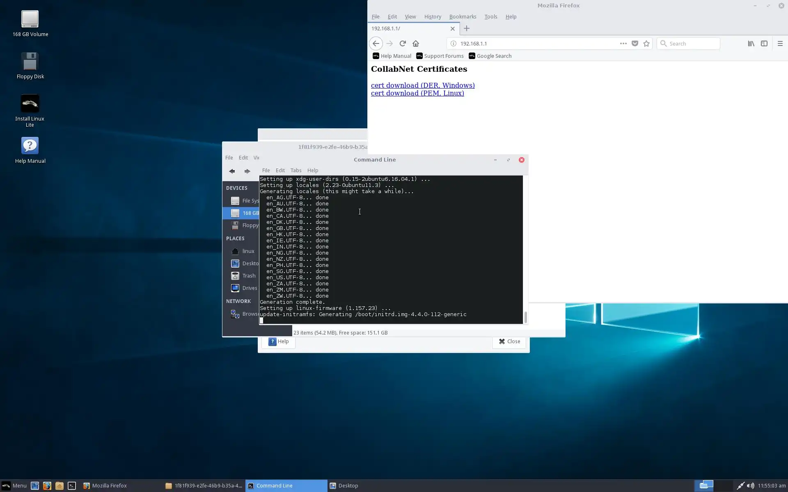The width and height of the screenshot is (788, 492).
Task: Click the Close button in dialog
Action: (x=509, y=342)
